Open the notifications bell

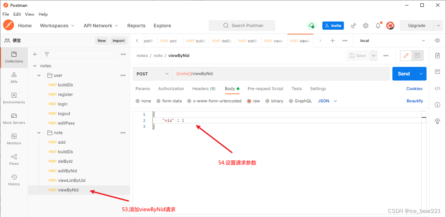click(x=378, y=26)
